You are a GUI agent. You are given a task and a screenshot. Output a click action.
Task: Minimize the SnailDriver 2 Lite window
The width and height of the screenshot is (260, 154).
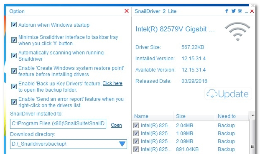coord(246,12)
